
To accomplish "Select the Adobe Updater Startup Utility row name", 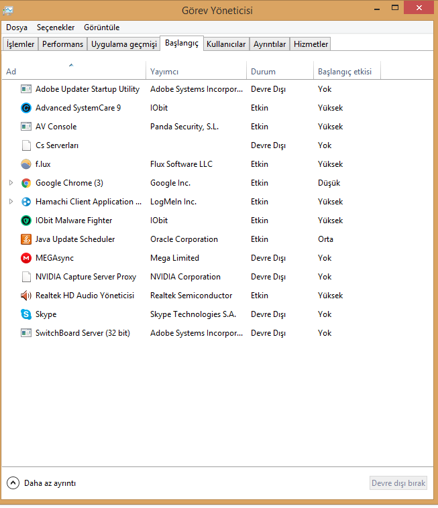I will coord(88,88).
